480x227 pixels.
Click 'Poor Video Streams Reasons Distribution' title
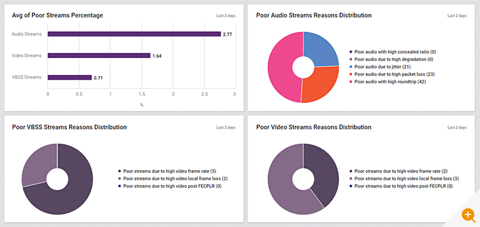coord(314,127)
